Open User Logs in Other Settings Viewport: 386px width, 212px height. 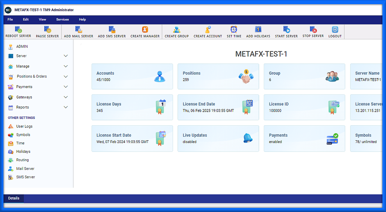click(24, 126)
